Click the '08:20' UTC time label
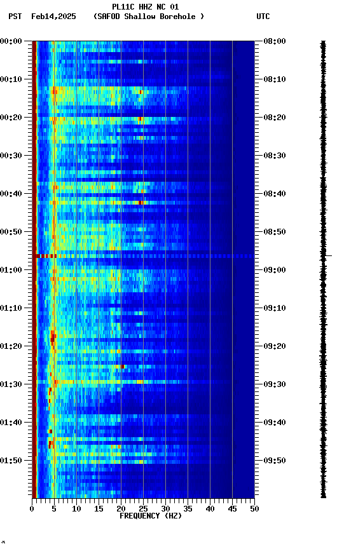 coord(275,118)
